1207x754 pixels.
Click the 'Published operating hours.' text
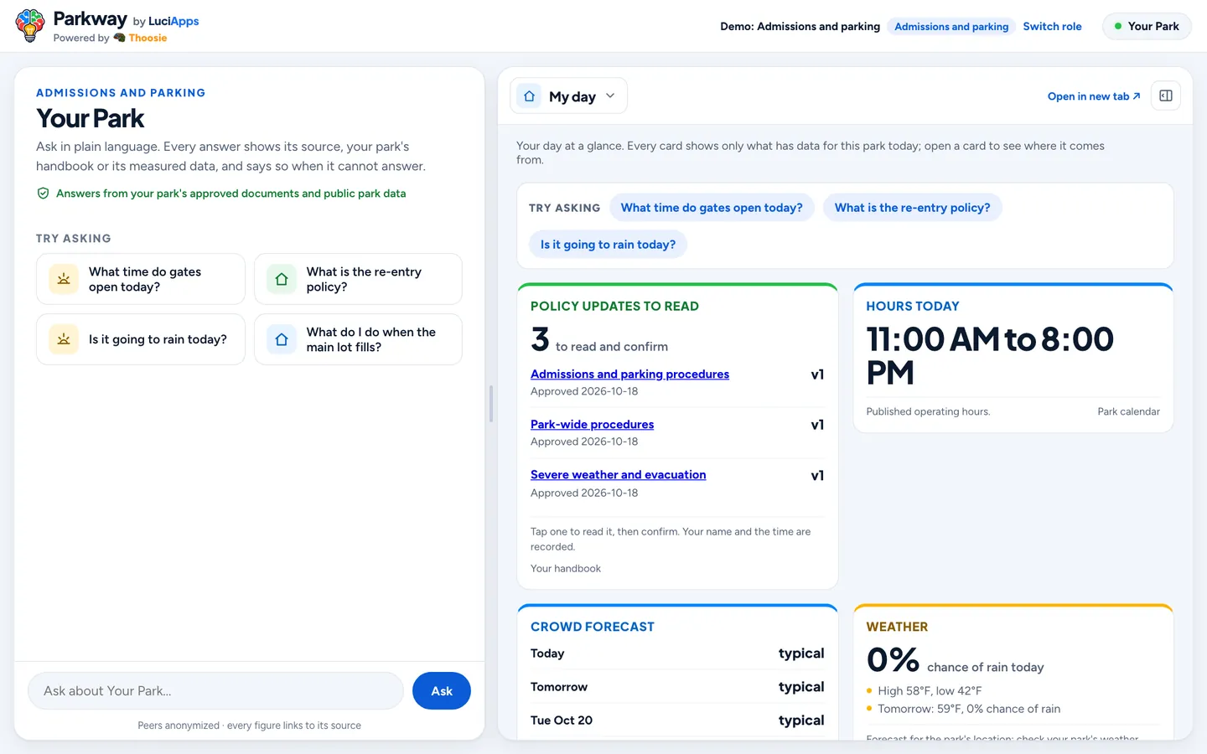(x=928, y=411)
